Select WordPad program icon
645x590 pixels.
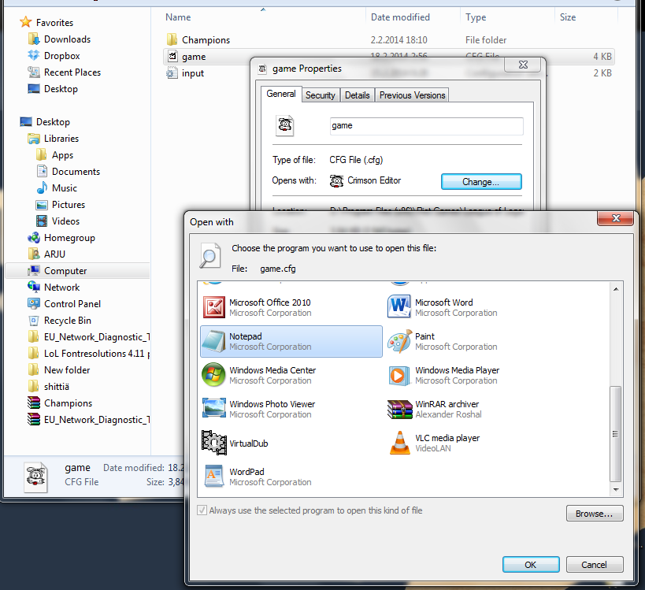point(214,477)
